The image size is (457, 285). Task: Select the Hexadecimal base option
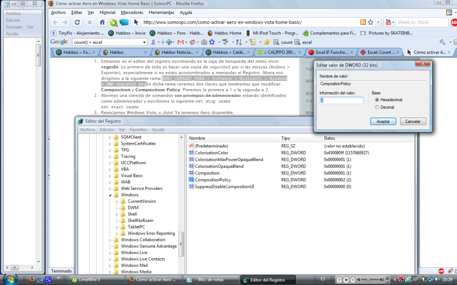pos(377,100)
